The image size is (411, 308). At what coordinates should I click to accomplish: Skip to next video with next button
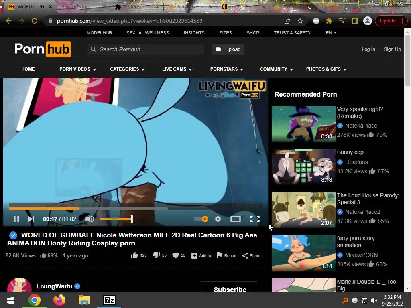[31, 219]
